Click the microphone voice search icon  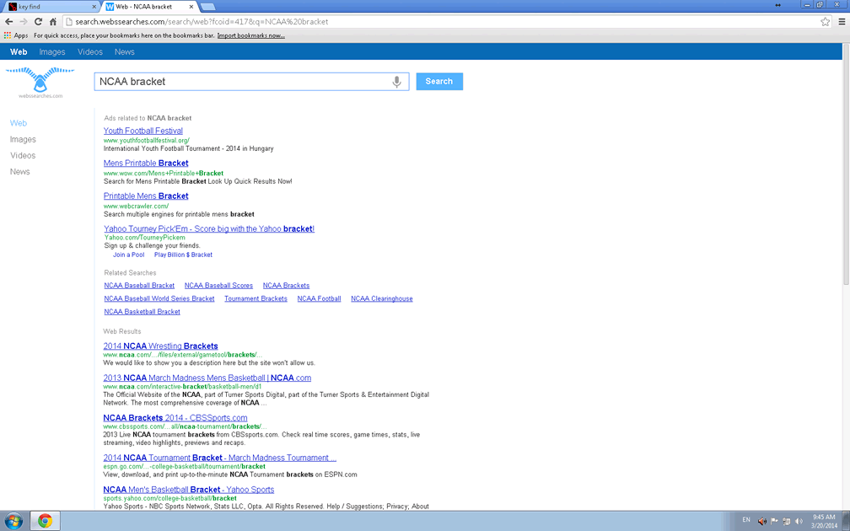396,82
